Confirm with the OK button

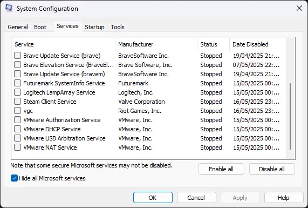click(153, 198)
